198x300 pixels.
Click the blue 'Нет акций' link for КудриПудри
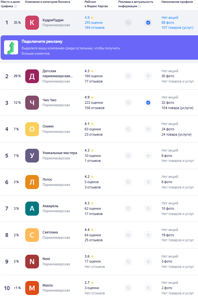click(x=170, y=17)
